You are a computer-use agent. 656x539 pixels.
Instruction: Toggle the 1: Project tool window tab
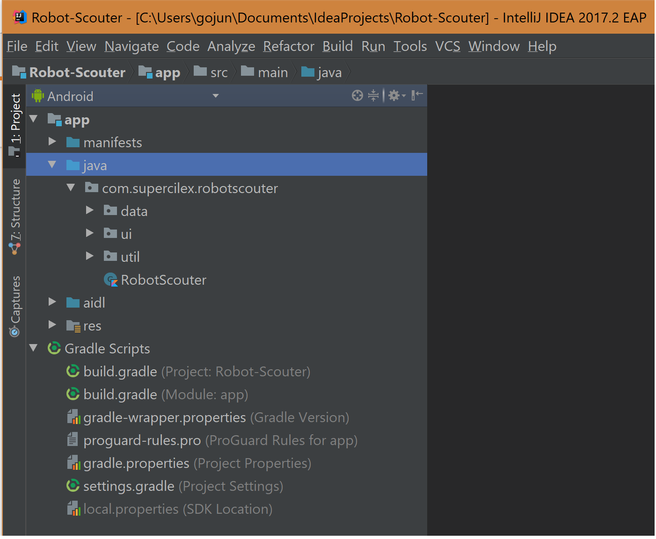[15, 125]
